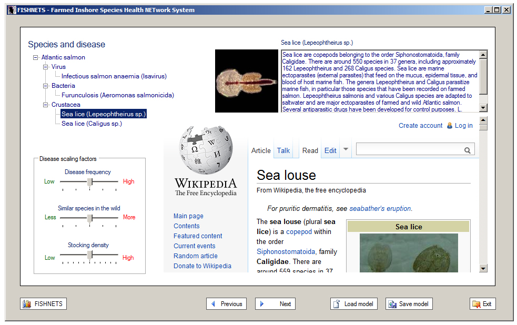
Task: Follow the Siphonostomatoida link
Action: point(286,252)
